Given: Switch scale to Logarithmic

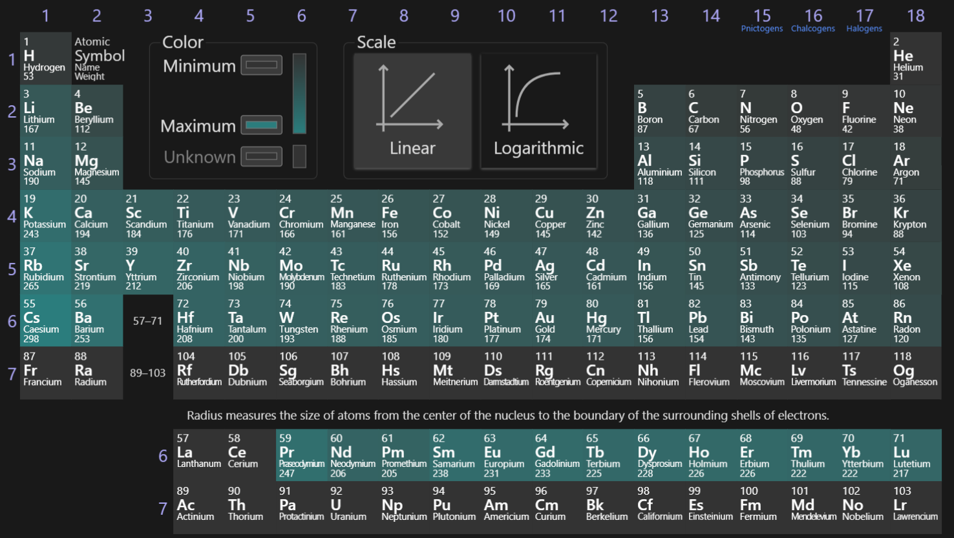Looking at the screenshot, I should click(x=538, y=111).
